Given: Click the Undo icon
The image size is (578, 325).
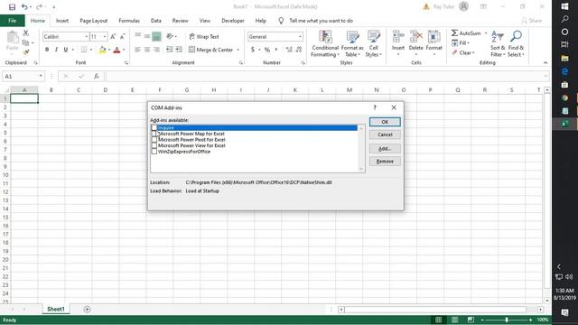Looking at the screenshot, I should [24, 7].
